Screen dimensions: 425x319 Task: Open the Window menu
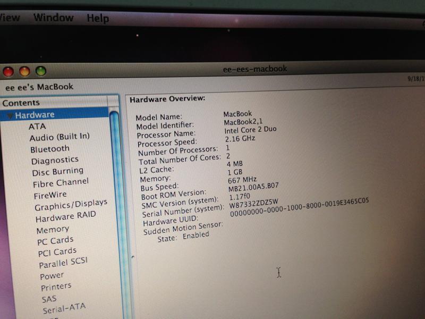coord(54,18)
